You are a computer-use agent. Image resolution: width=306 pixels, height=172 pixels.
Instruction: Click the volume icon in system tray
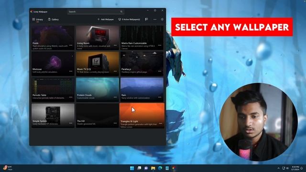point(287,168)
